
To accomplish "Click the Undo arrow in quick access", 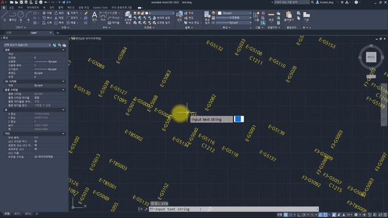I will pyautogui.click(x=46, y=2).
